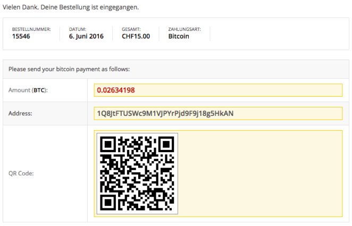Click the center of the bitcoin QR code
The width and height of the screenshot is (352, 226).
tap(137, 173)
